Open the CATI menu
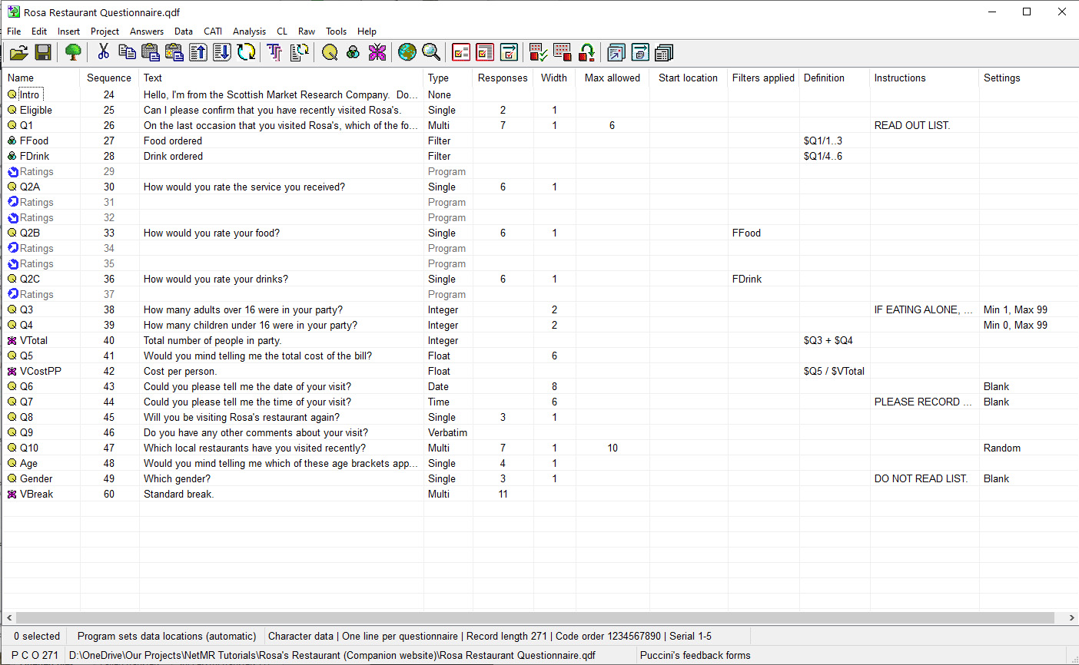1079x665 pixels. [213, 31]
